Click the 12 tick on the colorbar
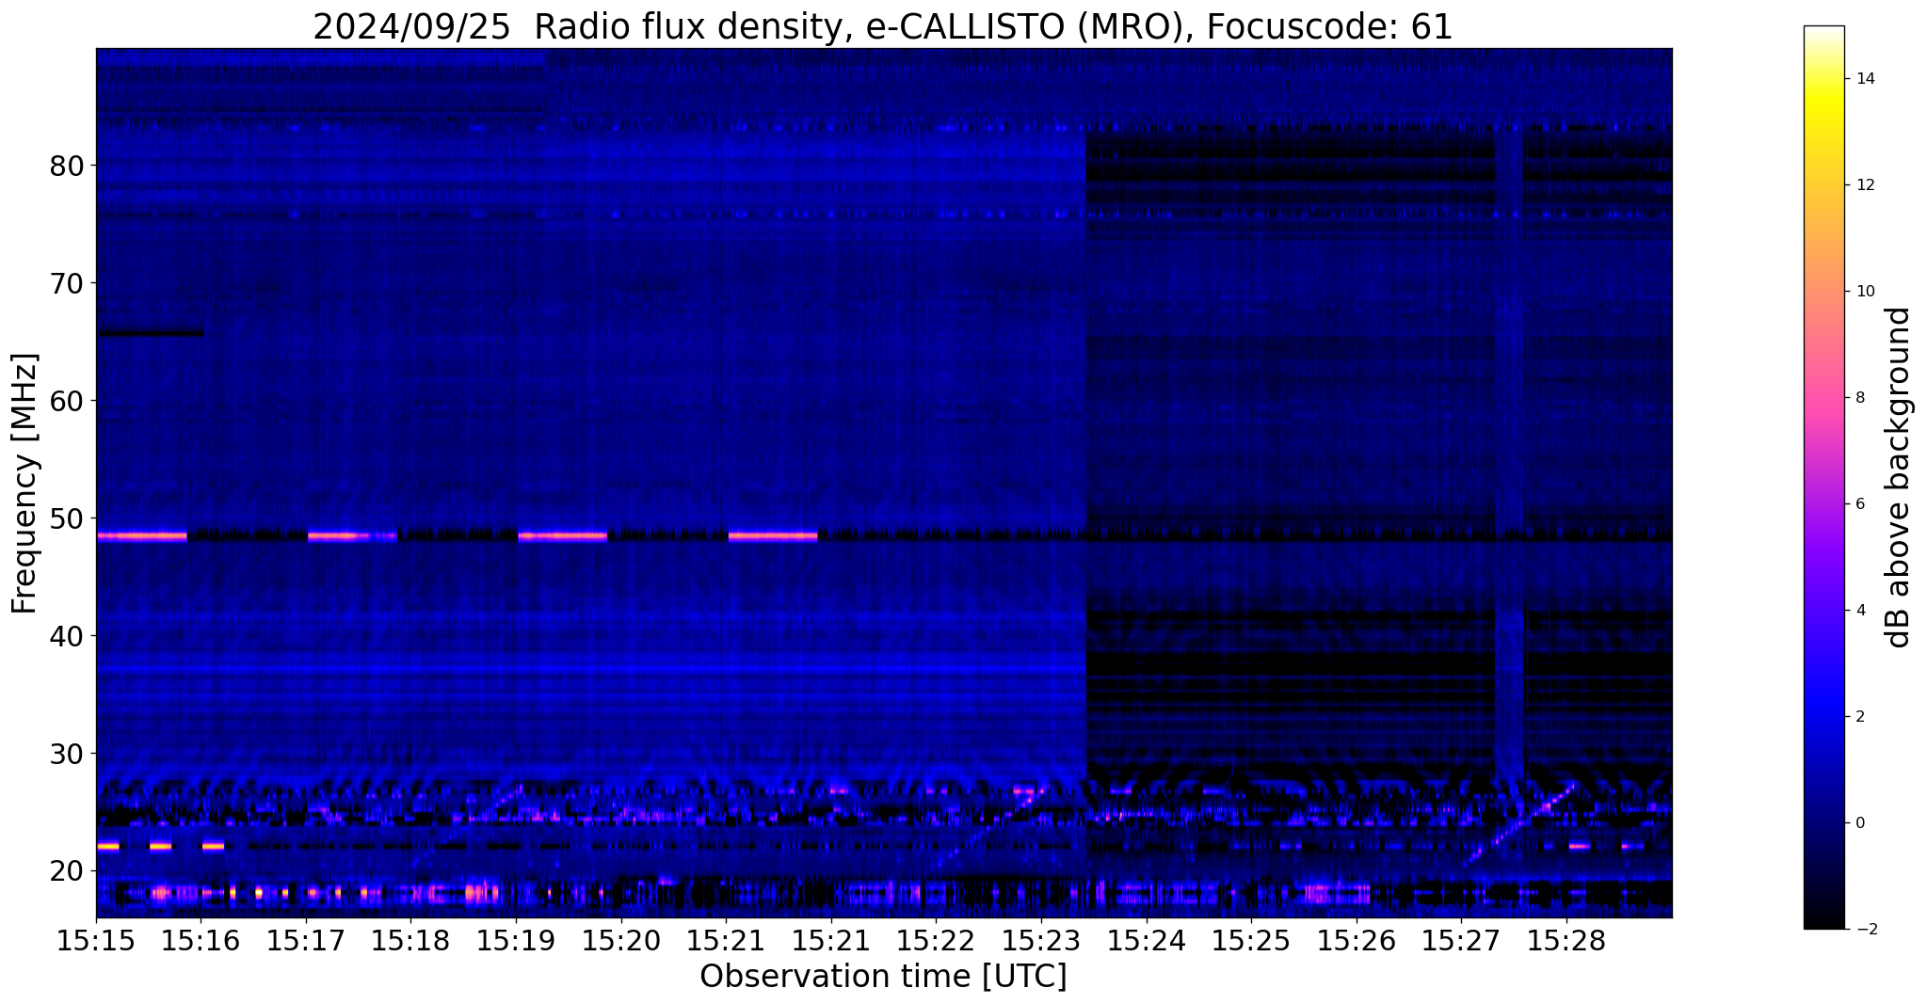1927x1004 pixels. 1864,185
